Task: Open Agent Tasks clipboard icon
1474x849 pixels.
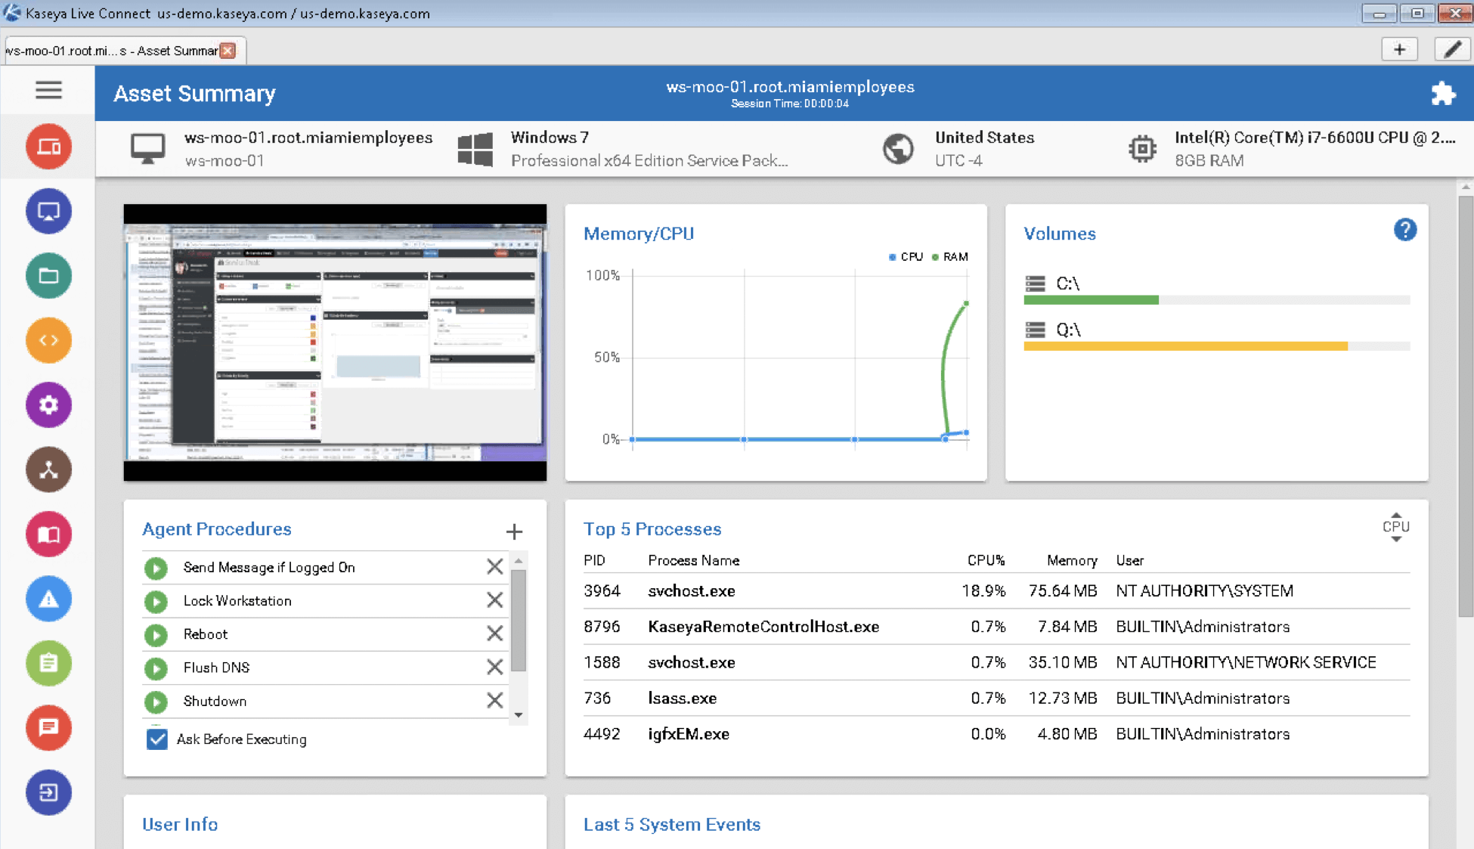Action: click(x=48, y=663)
